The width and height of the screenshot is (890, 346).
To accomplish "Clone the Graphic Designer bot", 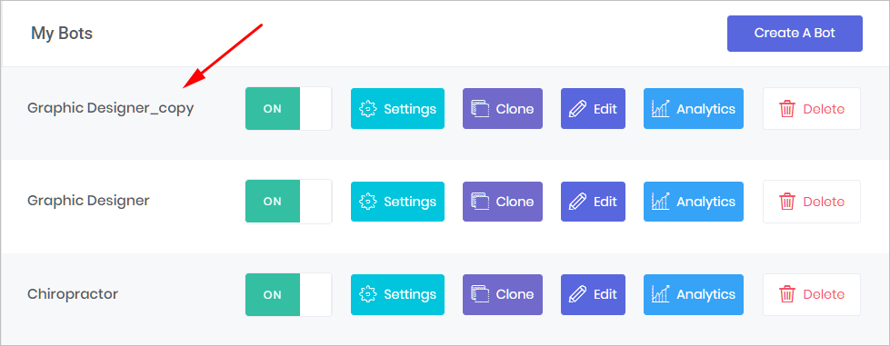I will (x=503, y=202).
